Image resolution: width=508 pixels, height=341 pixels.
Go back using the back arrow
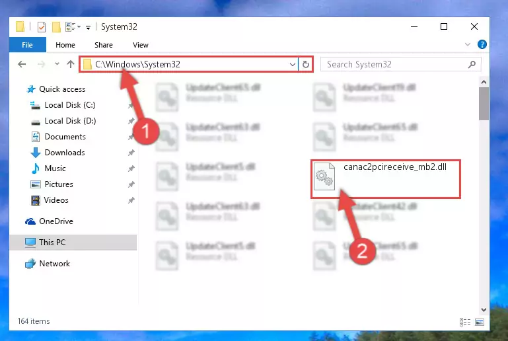tap(22, 64)
